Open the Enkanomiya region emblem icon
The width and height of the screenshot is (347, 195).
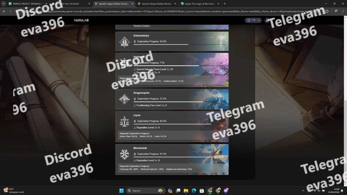[x=124, y=42]
